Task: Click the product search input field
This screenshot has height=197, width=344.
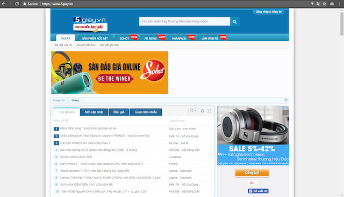Action: (184, 21)
